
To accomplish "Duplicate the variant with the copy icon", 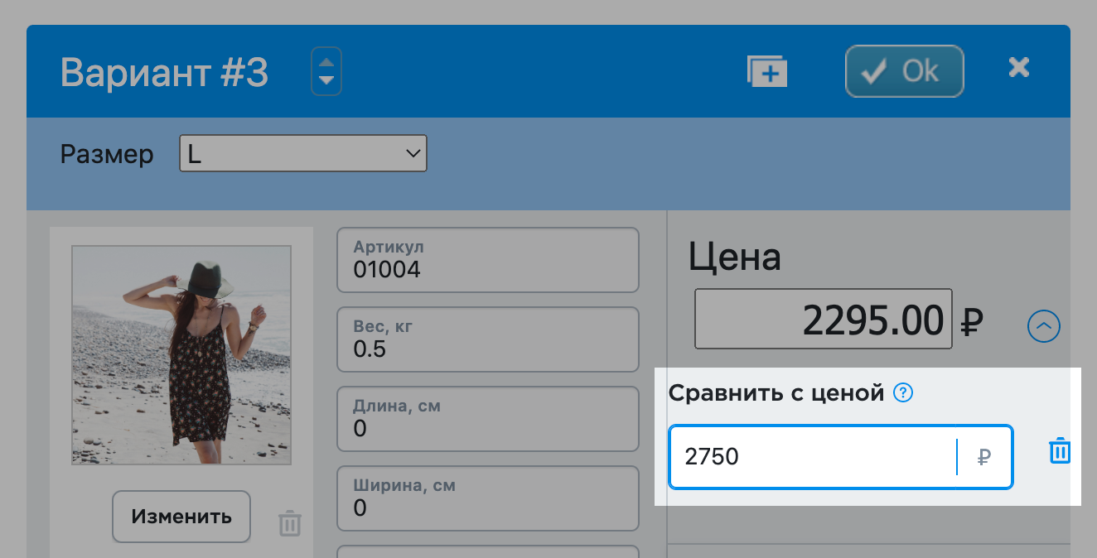I will tap(766, 72).
